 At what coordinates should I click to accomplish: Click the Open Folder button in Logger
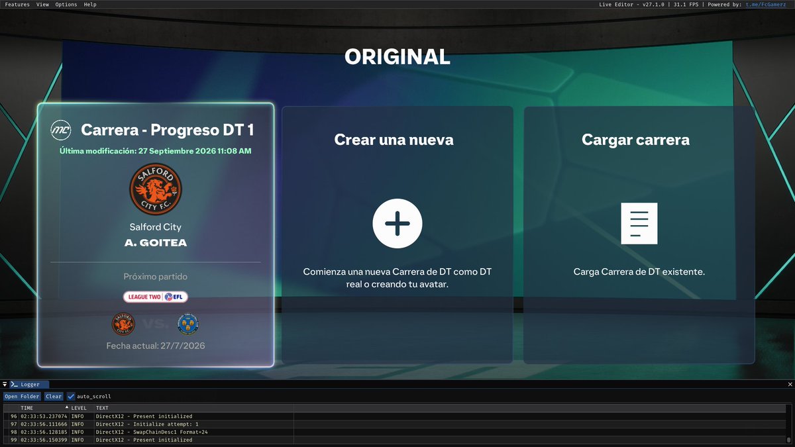coord(22,397)
